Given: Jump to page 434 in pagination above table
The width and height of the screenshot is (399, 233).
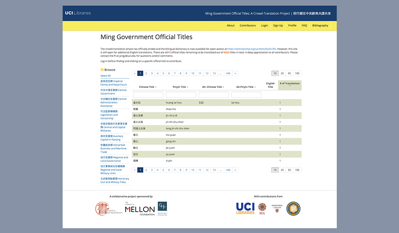Looking at the screenshot, I should click(x=228, y=74).
